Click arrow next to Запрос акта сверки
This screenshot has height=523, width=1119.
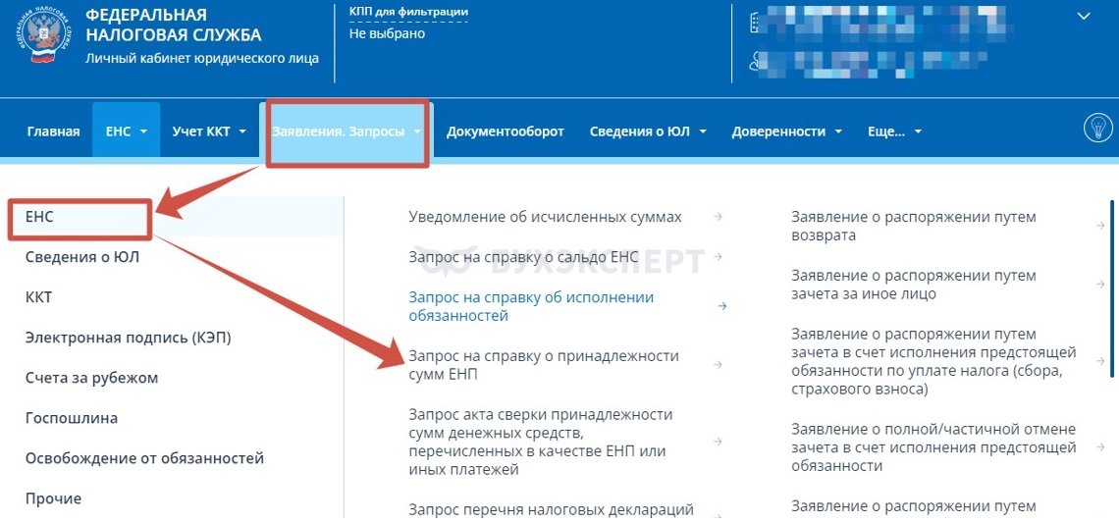pos(718,442)
